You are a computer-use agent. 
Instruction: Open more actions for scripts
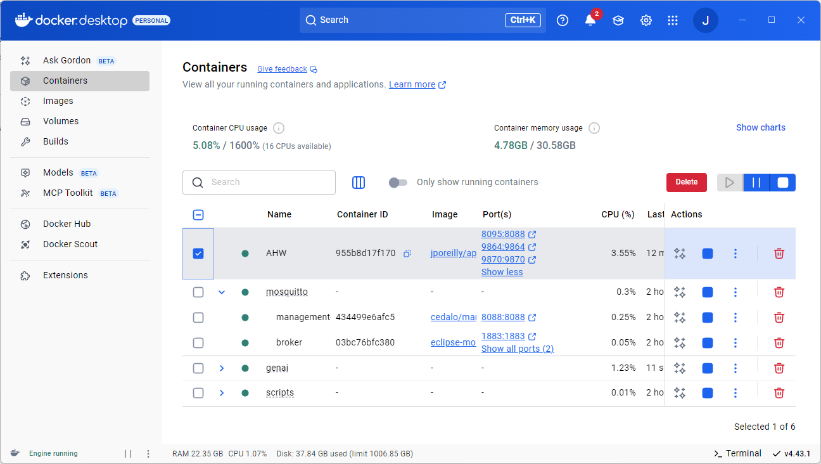tap(735, 393)
